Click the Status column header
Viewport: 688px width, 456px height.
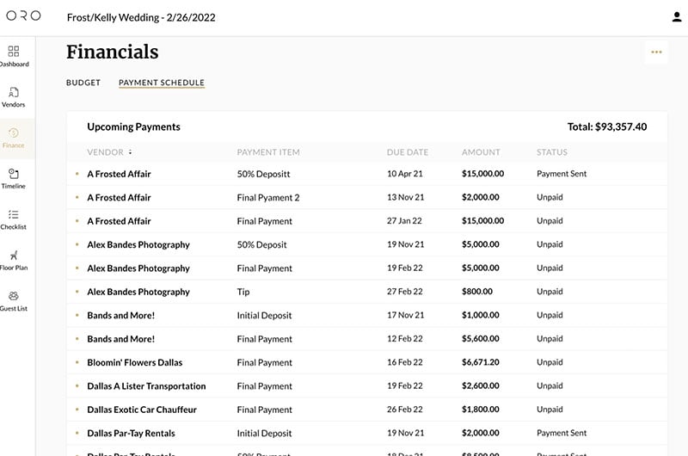[x=551, y=152]
